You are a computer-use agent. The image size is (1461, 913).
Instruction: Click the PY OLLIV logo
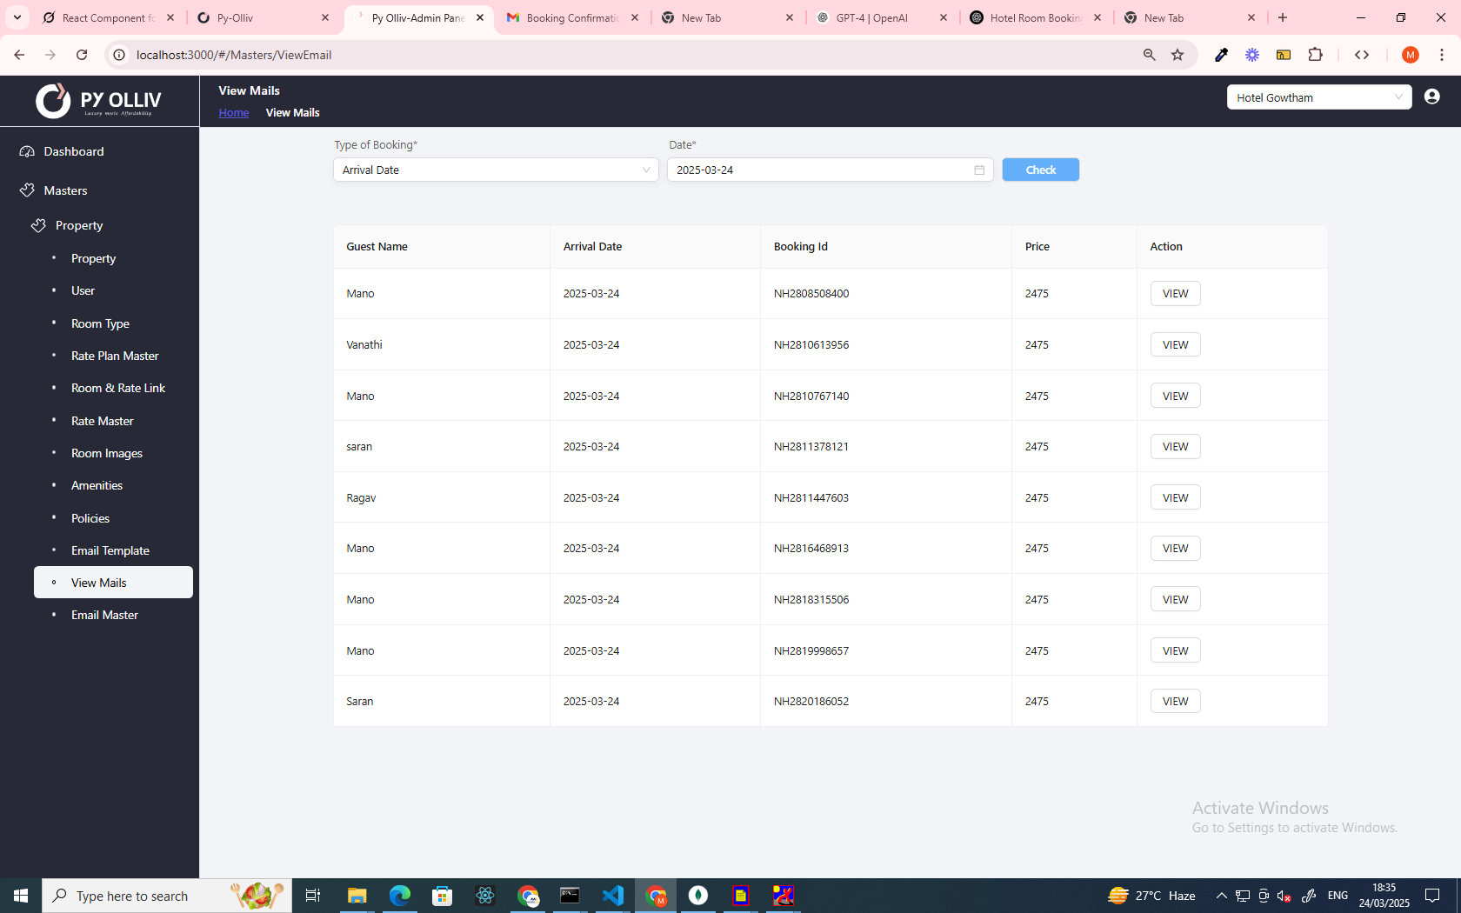click(x=99, y=101)
